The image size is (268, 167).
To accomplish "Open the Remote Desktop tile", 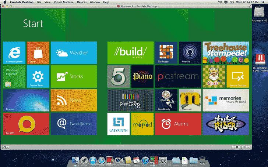I will pyautogui.click(x=238, y=76).
